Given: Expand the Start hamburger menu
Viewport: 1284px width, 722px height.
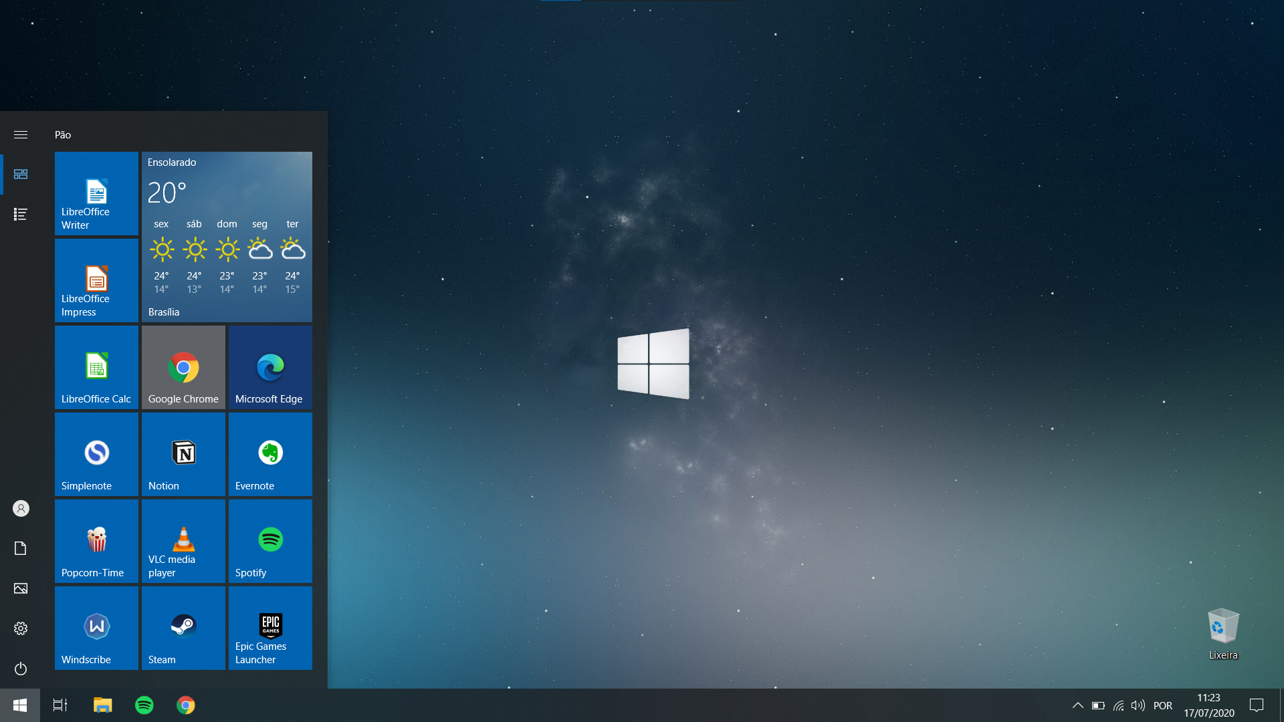Looking at the screenshot, I should 21,134.
